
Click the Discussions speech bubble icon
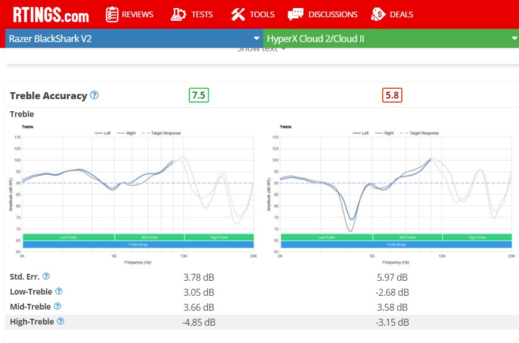click(296, 14)
